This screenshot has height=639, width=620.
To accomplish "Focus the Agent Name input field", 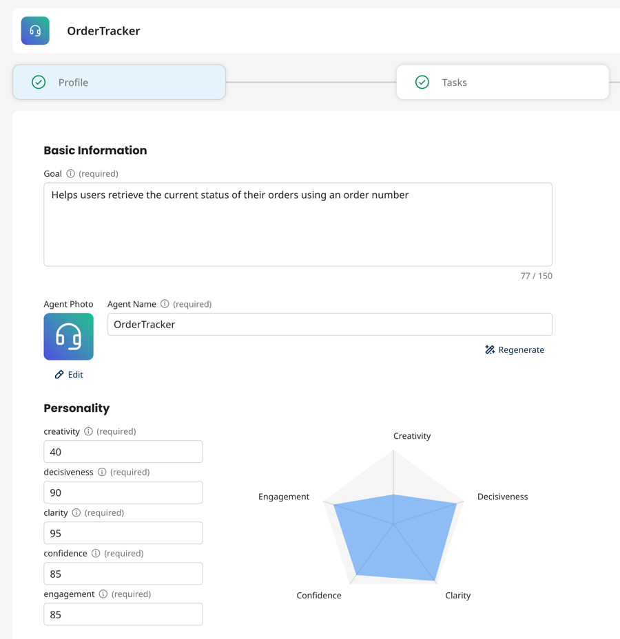I will pos(329,325).
